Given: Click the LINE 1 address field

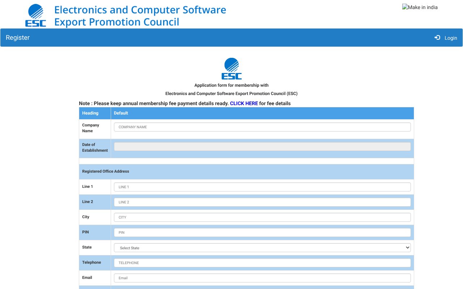Looking at the screenshot, I should click(x=262, y=187).
